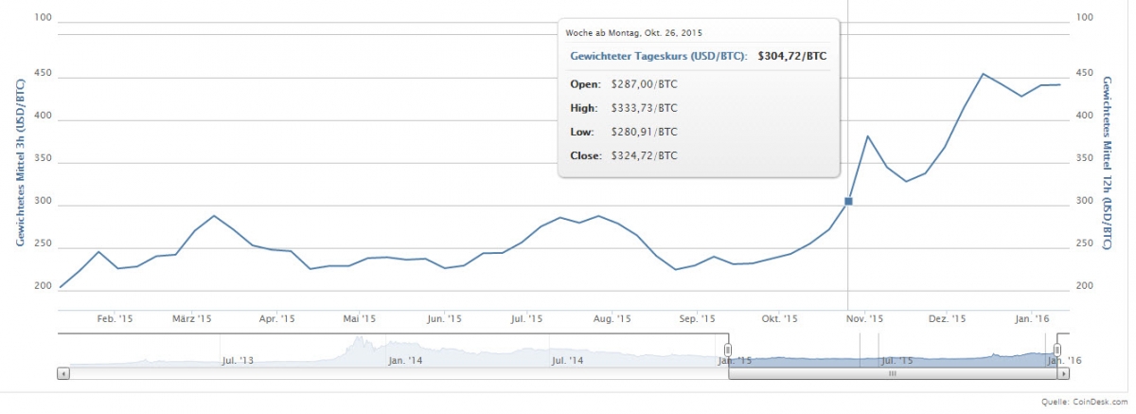Image resolution: width=1136 pixels, height=414 pixels.
Task: Click the Jul. '14 label in navigator
Action: click(x=566, y=360)
